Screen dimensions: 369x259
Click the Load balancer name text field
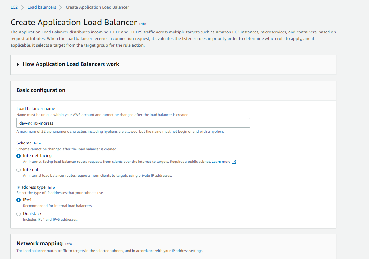click(x=133, y=123)
